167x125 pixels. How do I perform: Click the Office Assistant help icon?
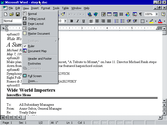click(x=163, y=14)
